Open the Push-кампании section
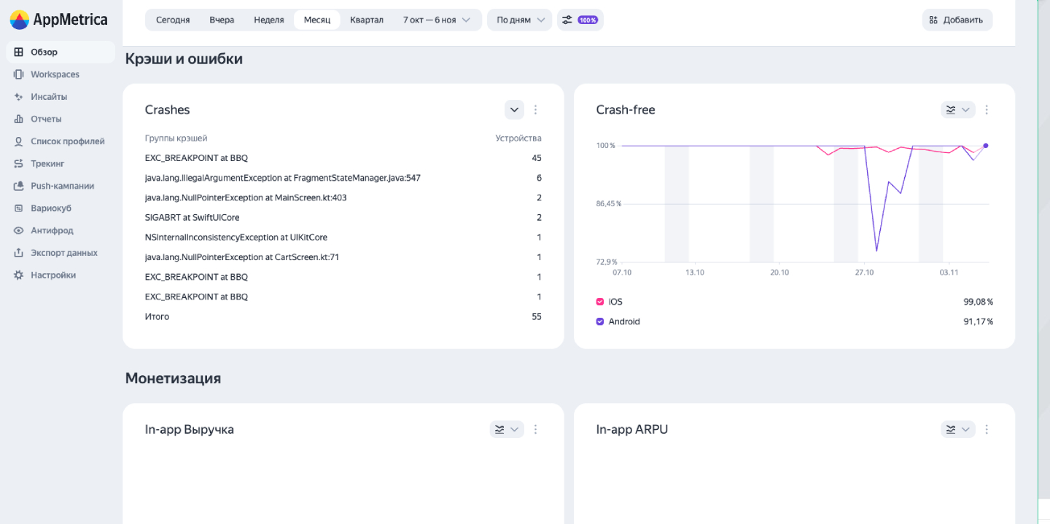 [x=62, y=186]
